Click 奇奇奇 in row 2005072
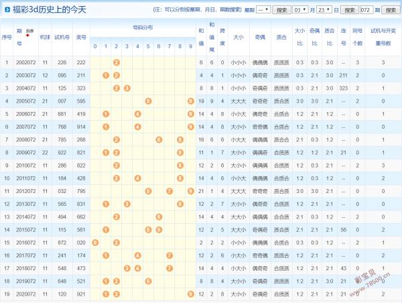402x303 pixels. click(260, 101)
